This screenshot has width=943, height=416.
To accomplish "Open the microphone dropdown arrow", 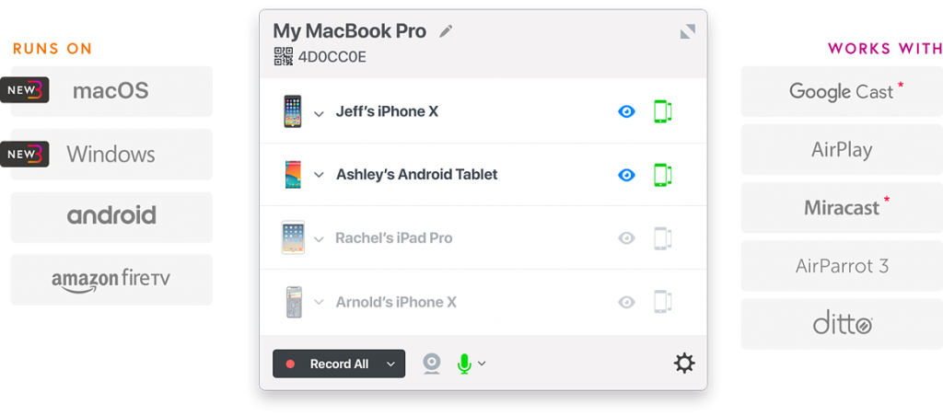I will (x=482, y=364).
